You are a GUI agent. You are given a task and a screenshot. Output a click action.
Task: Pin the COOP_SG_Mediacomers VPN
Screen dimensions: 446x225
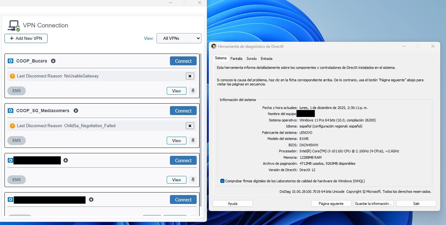[x=193, y=141]
